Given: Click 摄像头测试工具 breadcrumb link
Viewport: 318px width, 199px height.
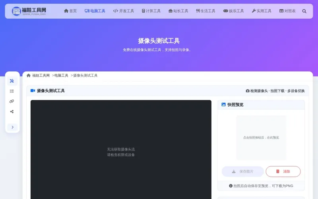Looking at the screenshot, I should tap(85, 76).
